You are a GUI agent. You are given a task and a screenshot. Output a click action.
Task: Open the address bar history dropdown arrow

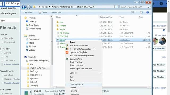[x=113, y=7]
